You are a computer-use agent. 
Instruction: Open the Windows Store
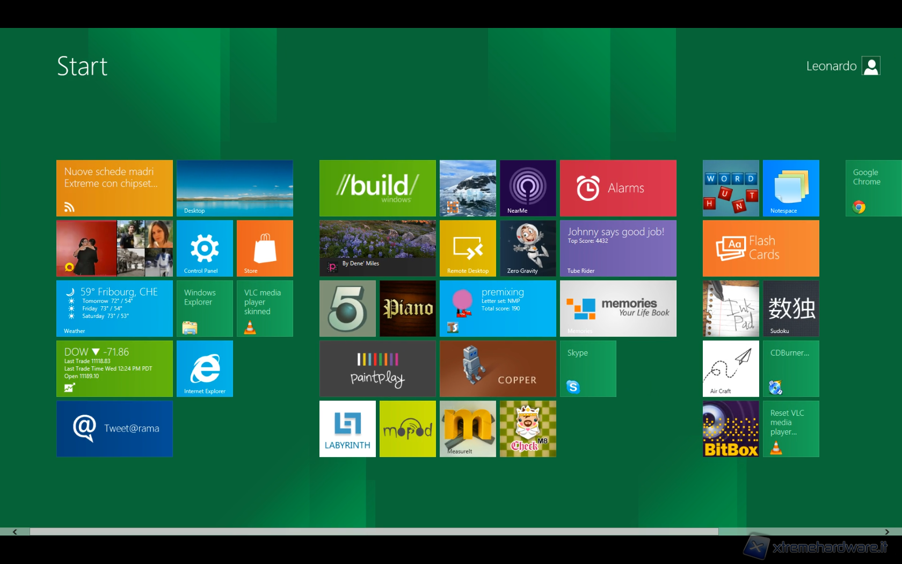pos(264,248)
